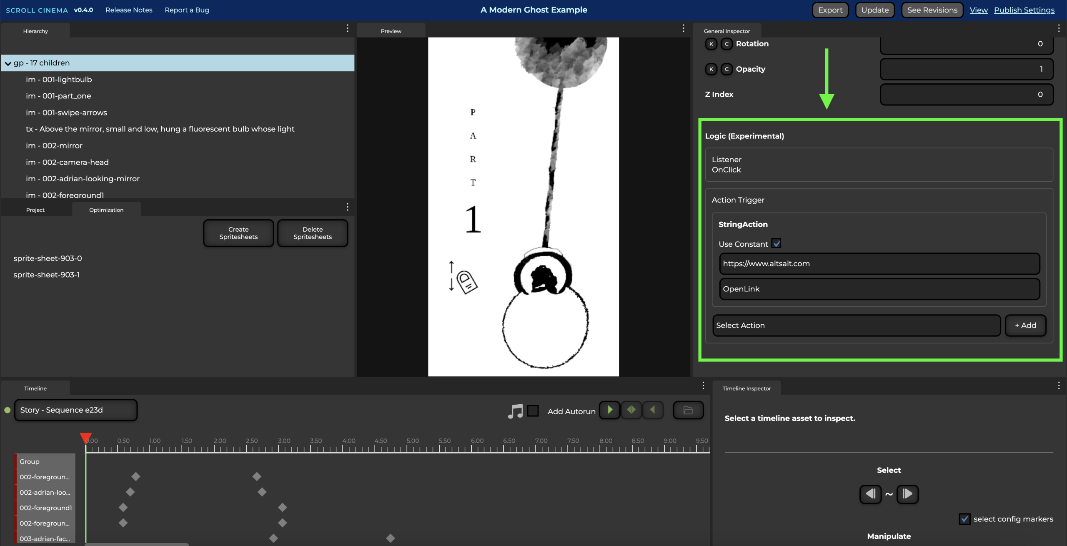Image resolution: width=1067 pixels, height=546 pixels.
Task: Click the next marker select arrow
Action: tap(907, 494)
